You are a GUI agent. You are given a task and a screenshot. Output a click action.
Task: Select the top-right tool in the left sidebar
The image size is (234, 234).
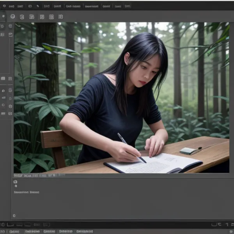coord(10,26)
